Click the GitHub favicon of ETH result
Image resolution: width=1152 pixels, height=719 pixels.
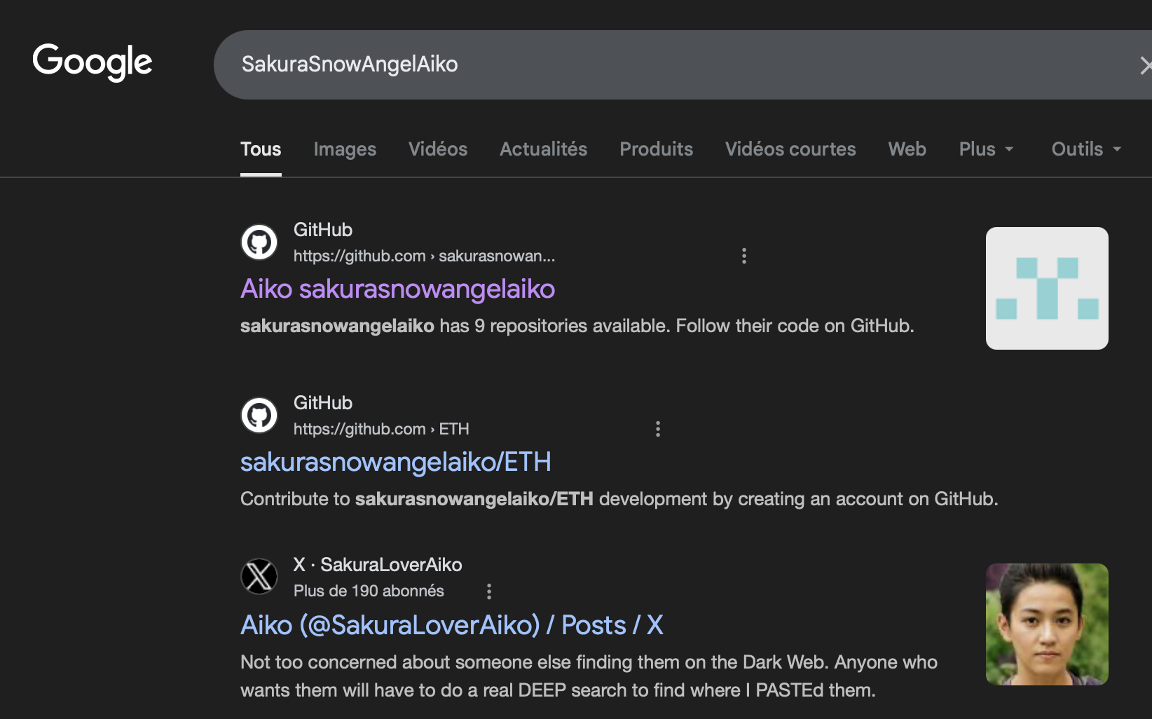pos(259,416)
